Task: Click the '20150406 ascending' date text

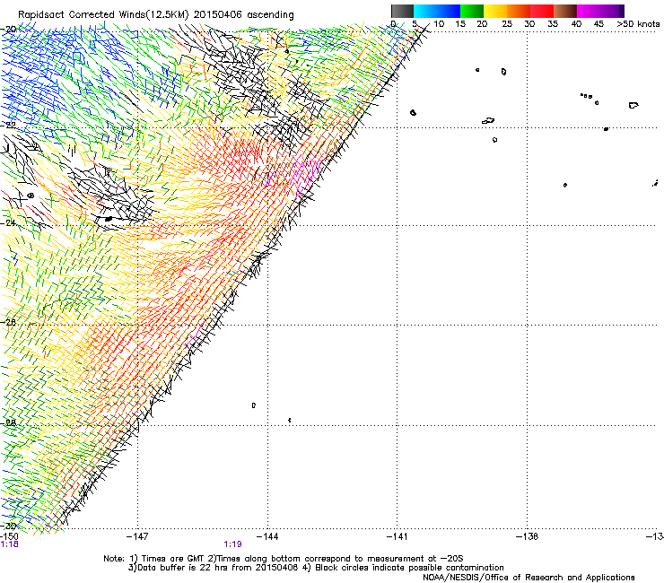Action: tap(243, 14)
